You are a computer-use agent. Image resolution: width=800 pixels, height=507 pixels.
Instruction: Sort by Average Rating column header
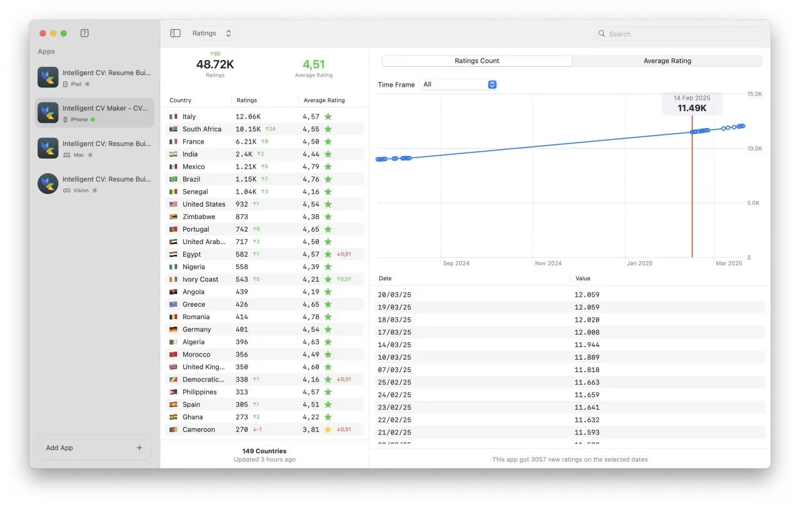click(324, 101)
